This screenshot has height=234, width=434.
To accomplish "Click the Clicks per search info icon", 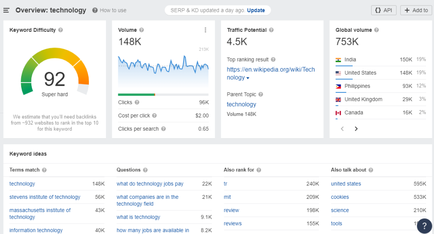I will (x=163, y=129).
